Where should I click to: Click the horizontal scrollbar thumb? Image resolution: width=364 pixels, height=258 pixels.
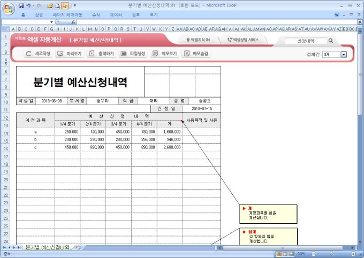click(283, 248)
